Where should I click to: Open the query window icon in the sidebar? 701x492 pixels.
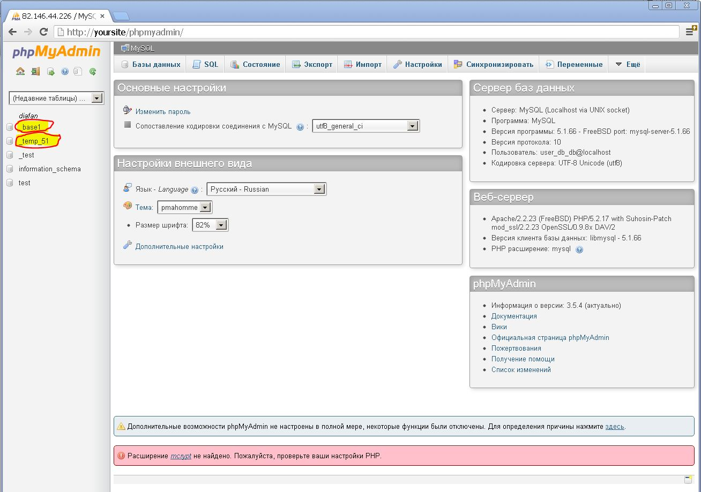51,71
